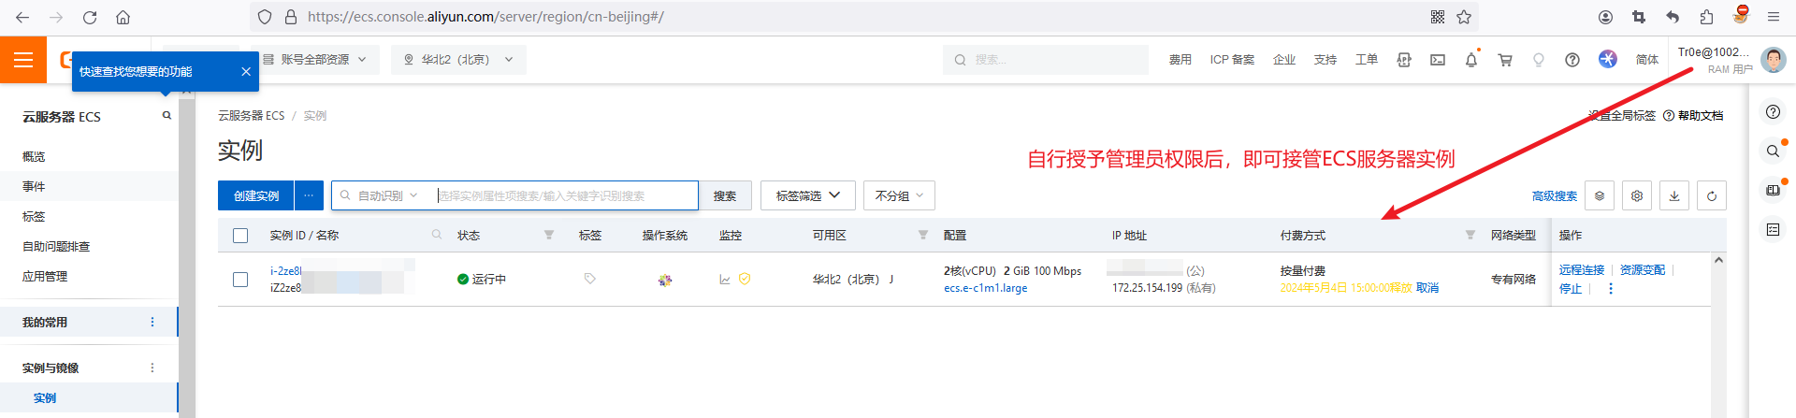
Task: Open layers icon beside 高级搜索
Action: [1600, 195]
